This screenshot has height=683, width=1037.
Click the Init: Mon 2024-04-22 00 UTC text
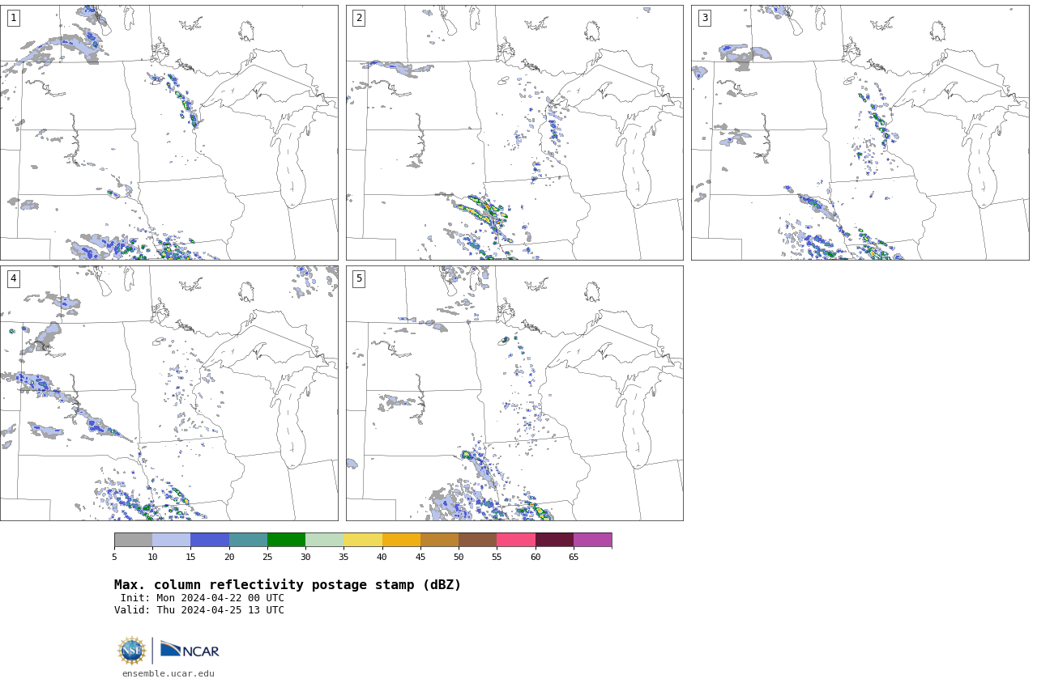pyautogui.click(x=203, y=598)
